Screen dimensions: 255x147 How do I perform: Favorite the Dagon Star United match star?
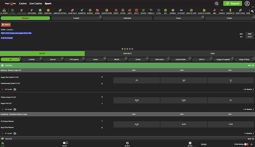[x=2, y=89]
